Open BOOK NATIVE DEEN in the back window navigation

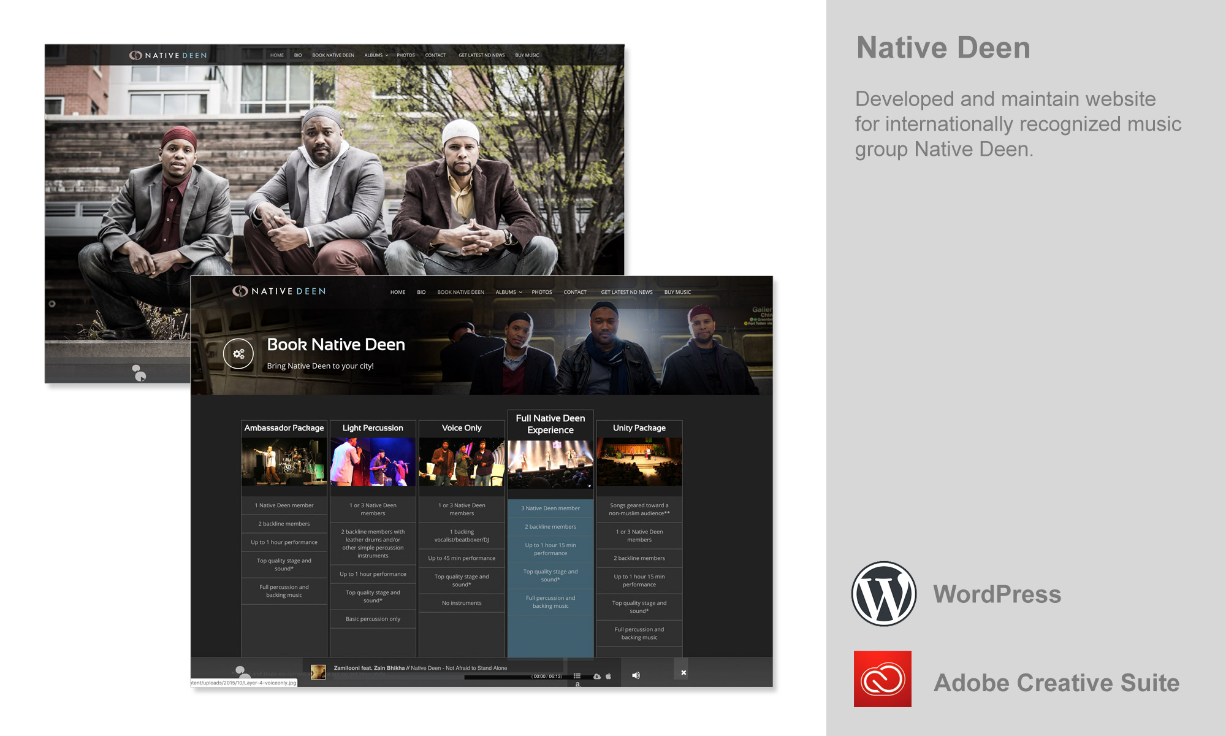click(333, 55)
